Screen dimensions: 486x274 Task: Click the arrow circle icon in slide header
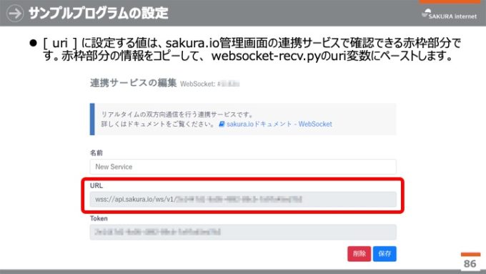point(14,14)
